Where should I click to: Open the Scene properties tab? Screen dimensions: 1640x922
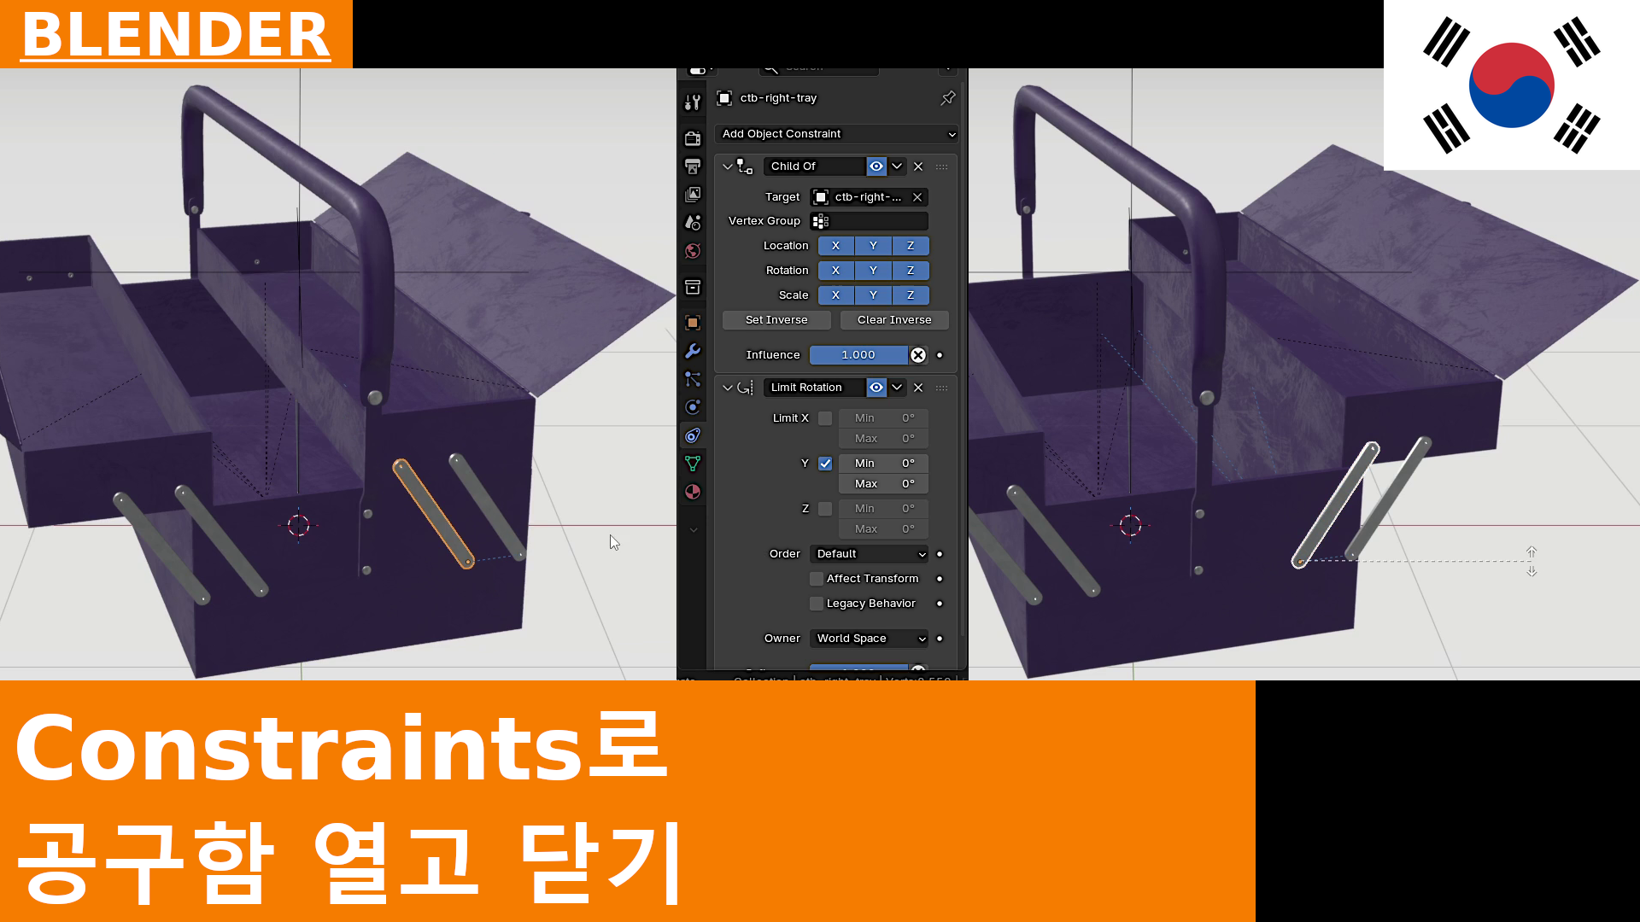click(x=693, y=223)
